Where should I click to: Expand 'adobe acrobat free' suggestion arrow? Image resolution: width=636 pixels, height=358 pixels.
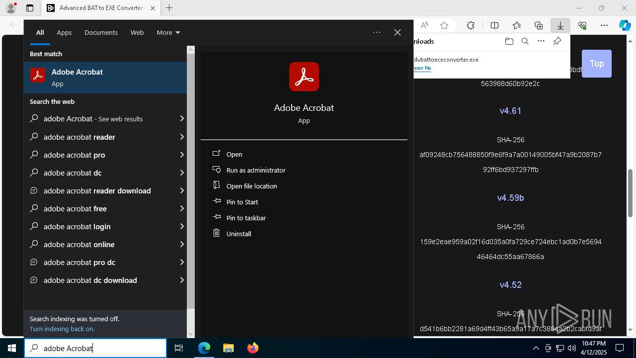click(x=182, y=208)
